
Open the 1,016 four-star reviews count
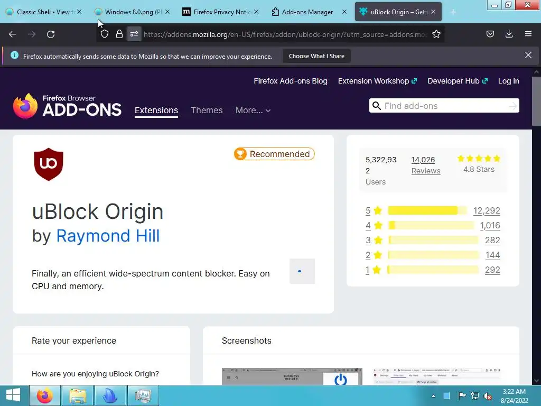(x=490, y=225)
